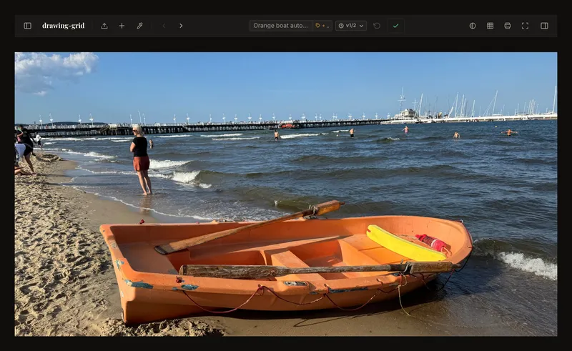Go to the next image arrow
The height and width of the screenshot is (351, 572).
coord(181,26)
